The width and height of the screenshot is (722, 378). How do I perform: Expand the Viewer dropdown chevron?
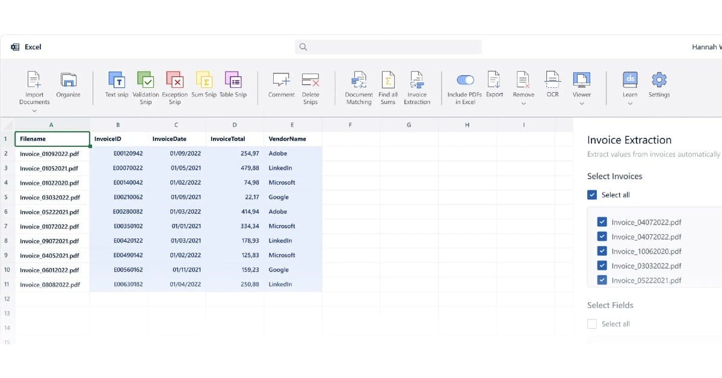tap(581, 104)
